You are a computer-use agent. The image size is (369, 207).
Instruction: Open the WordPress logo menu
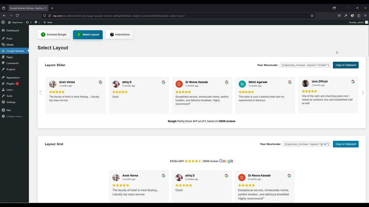[x=3, y=22]
